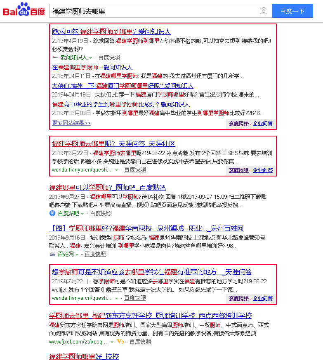
Task: Click 企业问答 in the 天涯社区 result box
Action: [x=263, y=170]
